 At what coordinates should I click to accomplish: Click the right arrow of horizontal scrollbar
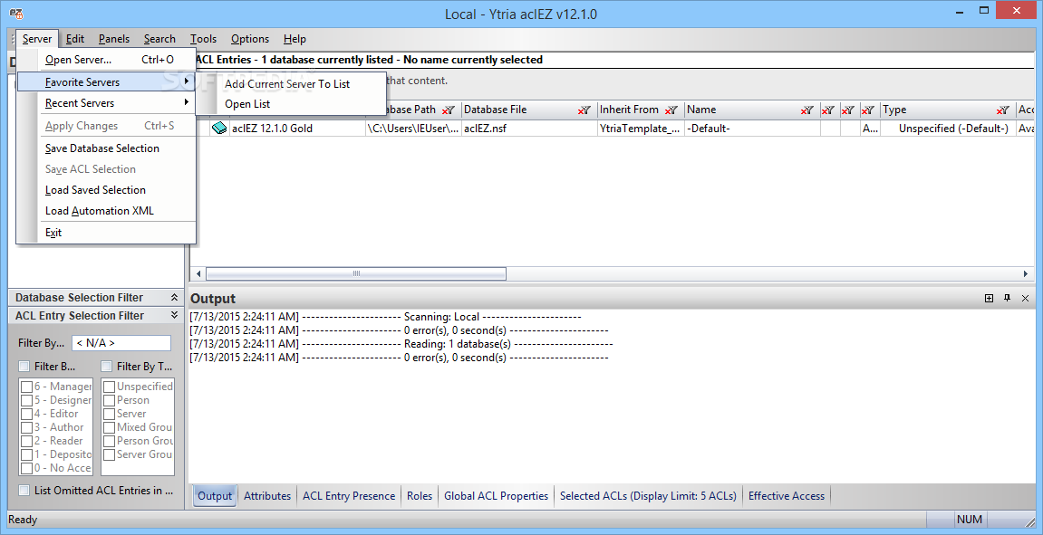(x=1026, y=273)
